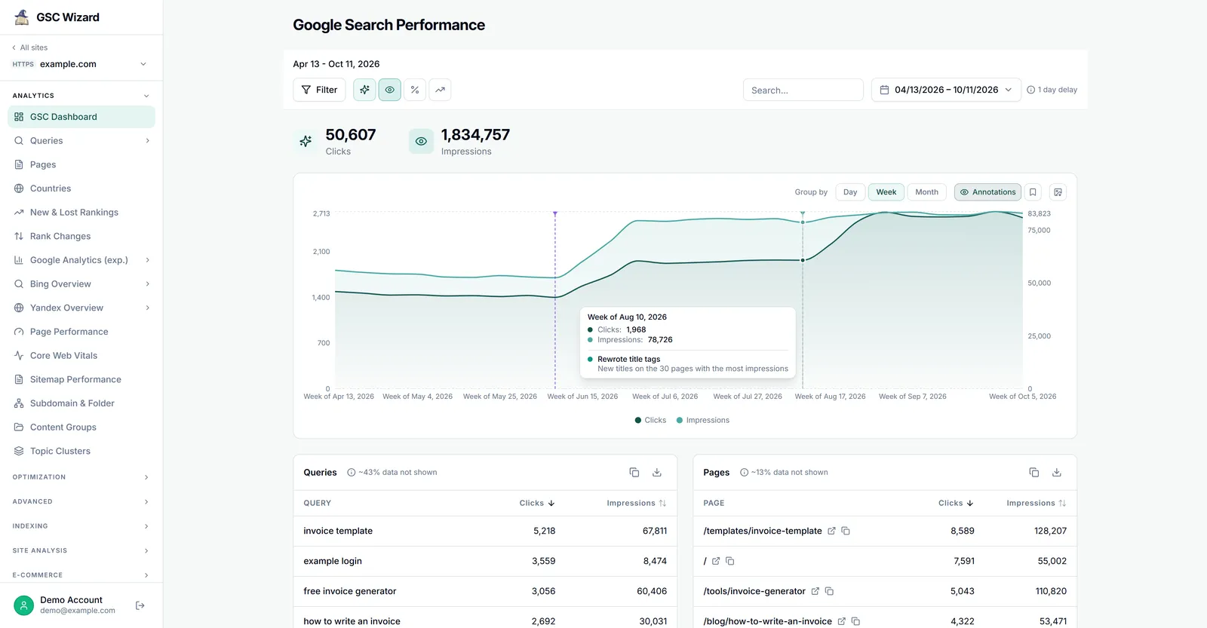Toggle the Clicks legend color dot

638,420
